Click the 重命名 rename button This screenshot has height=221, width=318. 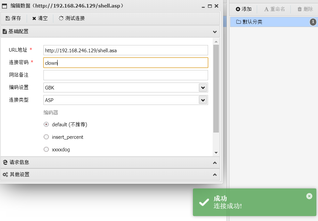pyautogui.click(x=275, y=9)
